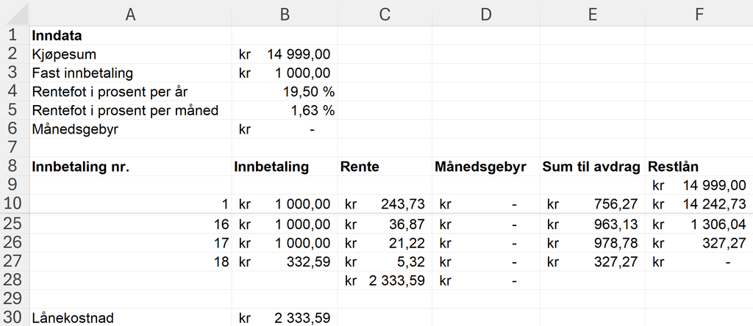Click the 'Fast innbetaling' label cell
The image size is (753, 326).
(130, 73)
